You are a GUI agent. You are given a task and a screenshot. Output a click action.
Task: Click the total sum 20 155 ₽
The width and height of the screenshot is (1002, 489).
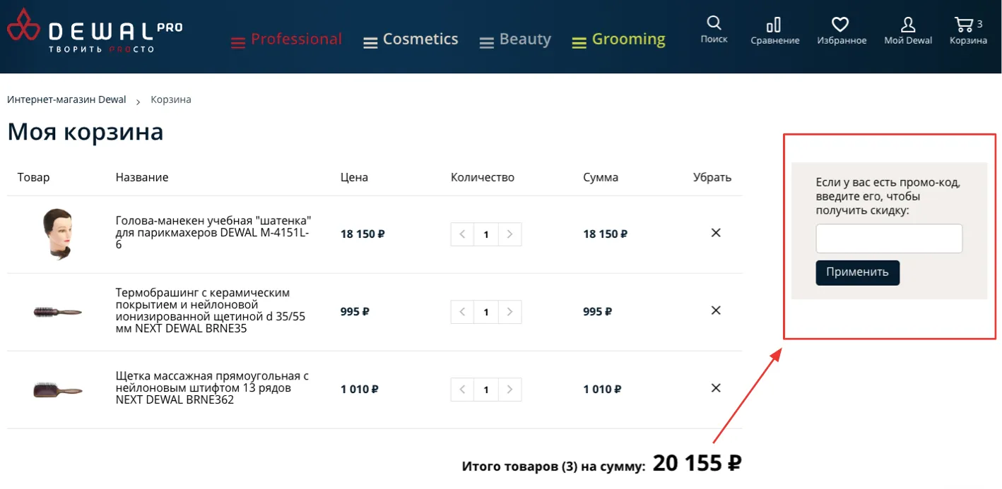click(x=697, y=463)
